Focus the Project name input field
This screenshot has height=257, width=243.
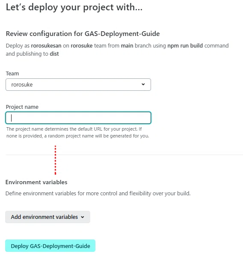[78, 118]
